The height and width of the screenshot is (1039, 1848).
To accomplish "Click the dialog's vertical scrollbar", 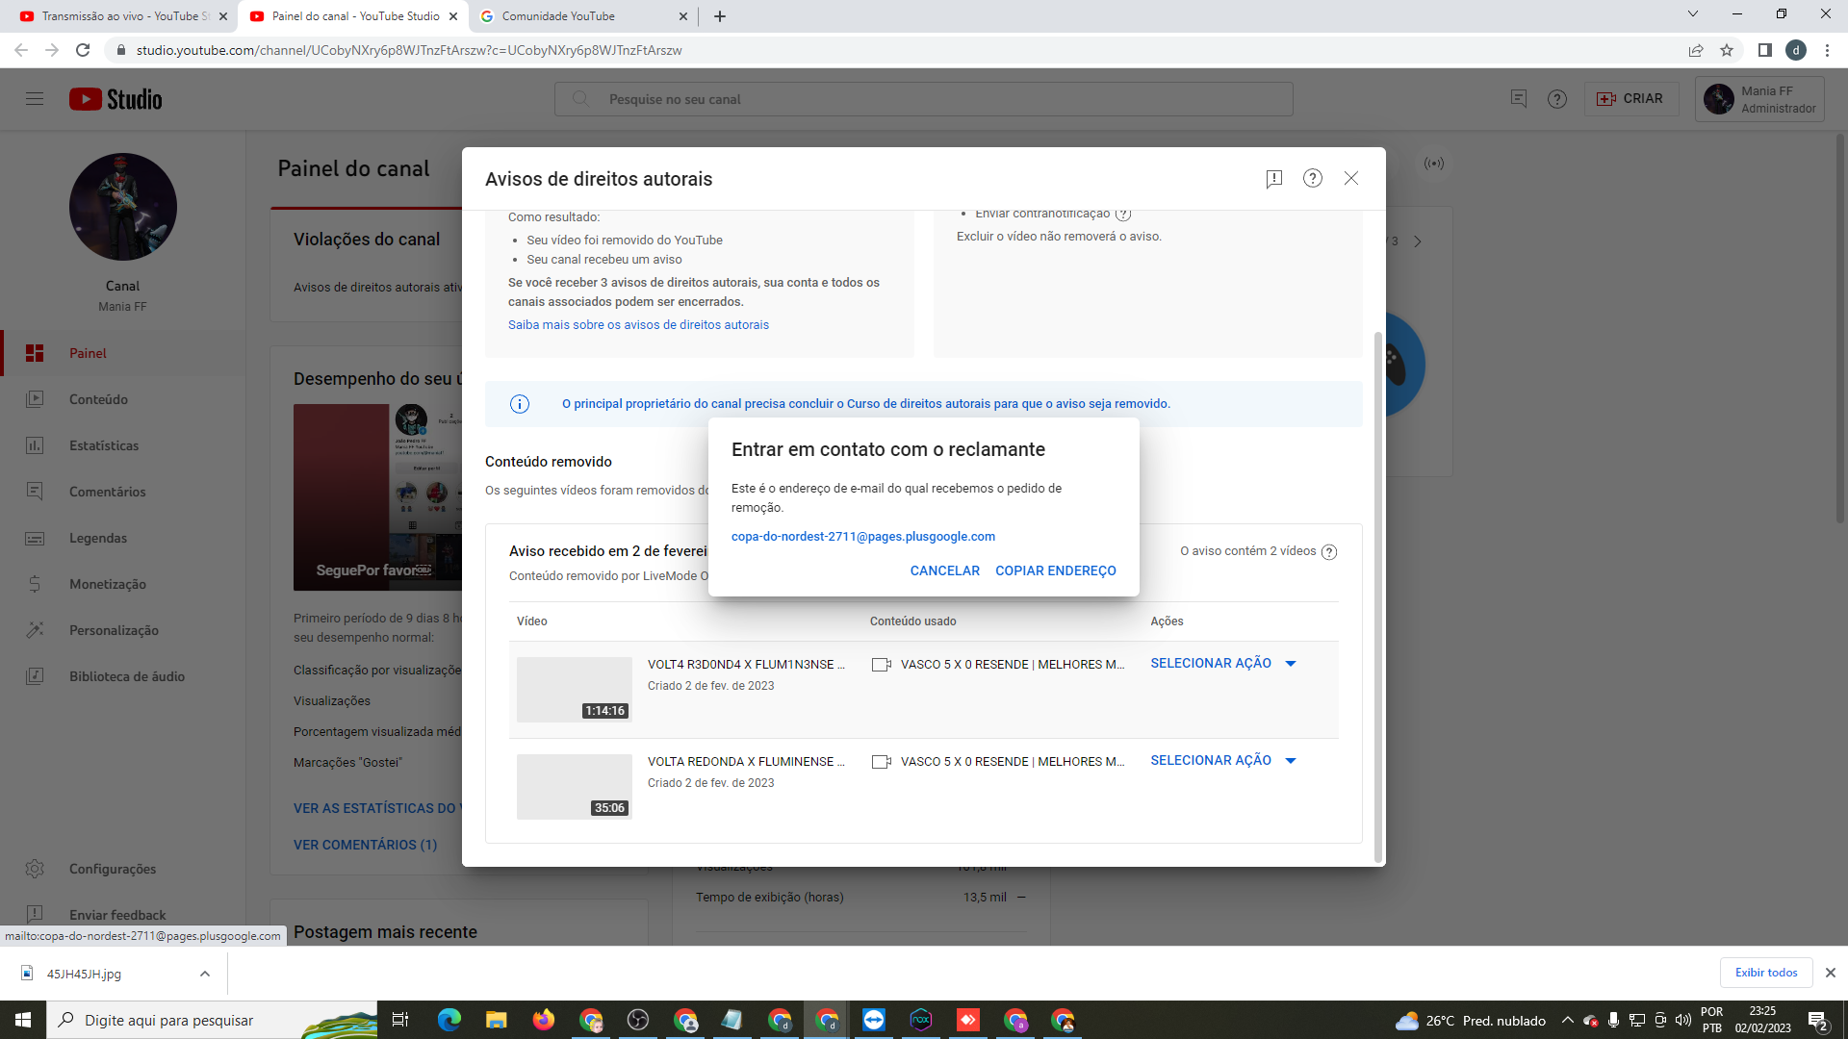I will pos(1377,596).
